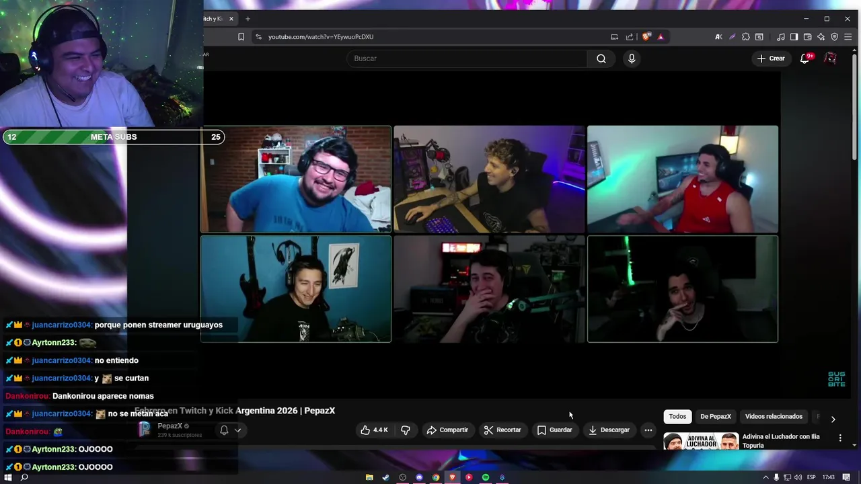
Task: Click the Descargar download button
Action: pyautogui.click(x=609, y=430)
